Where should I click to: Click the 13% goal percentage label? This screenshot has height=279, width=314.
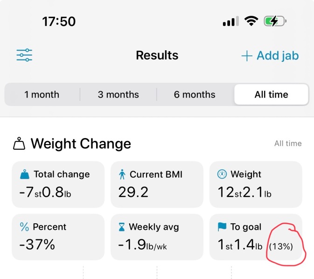pos(281,246)
